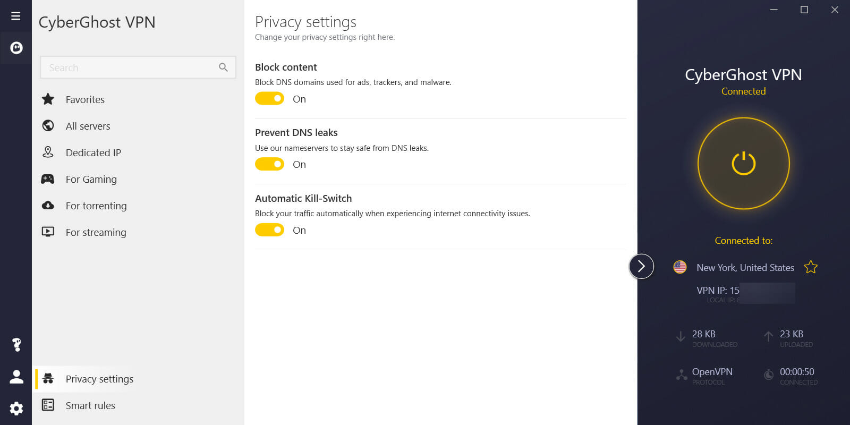Favorite New York server with star icon
The image size is (850, 425).
click(811, 267)
